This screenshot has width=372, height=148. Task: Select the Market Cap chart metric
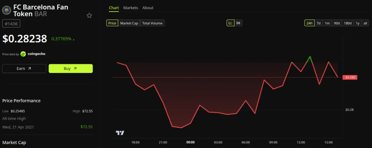click(129, 23)
